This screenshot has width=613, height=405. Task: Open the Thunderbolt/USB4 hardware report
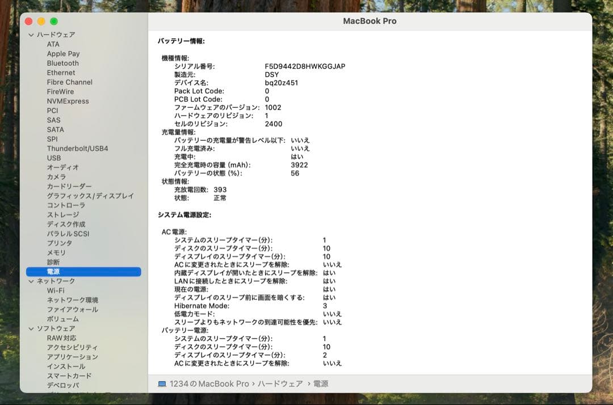[x=77, y=148]
